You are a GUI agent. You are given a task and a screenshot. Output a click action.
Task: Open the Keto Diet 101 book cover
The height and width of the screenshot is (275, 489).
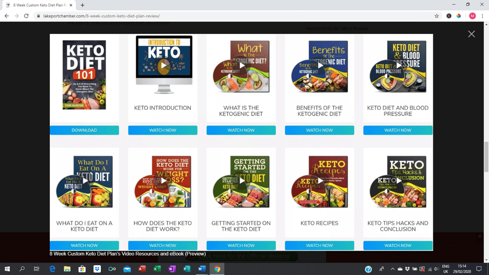(x=84, y=75)
